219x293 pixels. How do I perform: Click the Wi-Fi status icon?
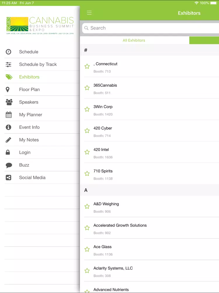point(196,3)
